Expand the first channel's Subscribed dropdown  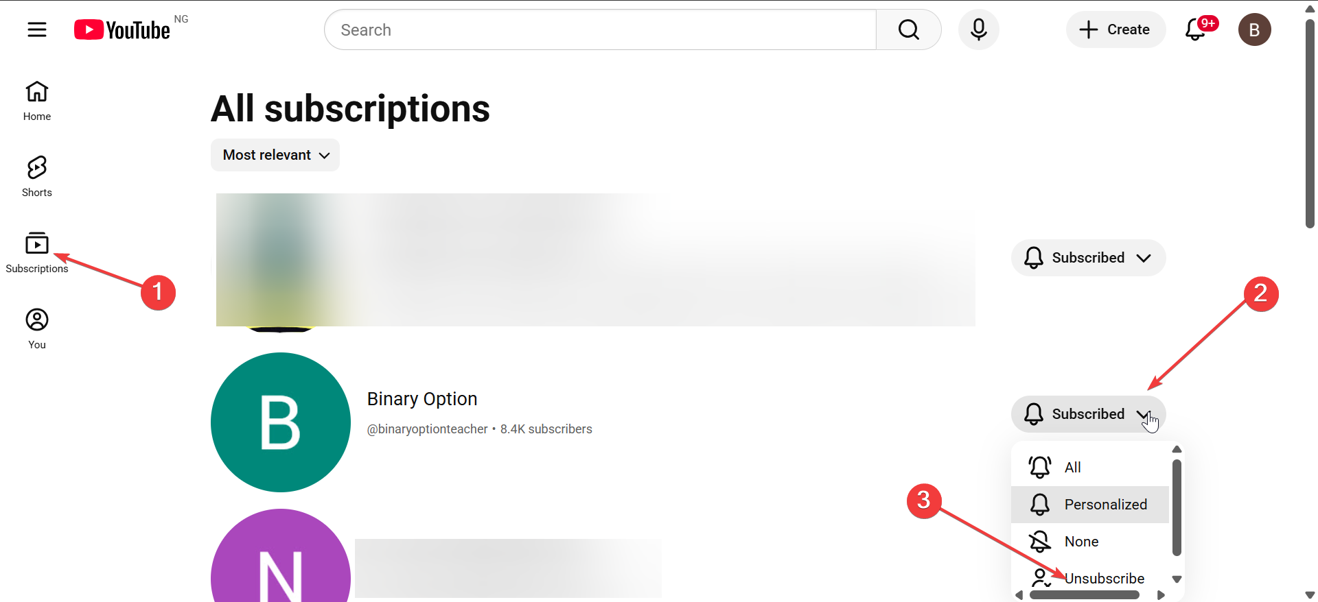coord(1088,258)
